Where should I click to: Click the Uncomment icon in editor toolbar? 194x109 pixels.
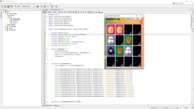tap(102, 12)
